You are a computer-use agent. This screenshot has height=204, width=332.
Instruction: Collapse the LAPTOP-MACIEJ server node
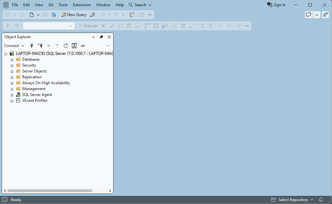[6, 54]
